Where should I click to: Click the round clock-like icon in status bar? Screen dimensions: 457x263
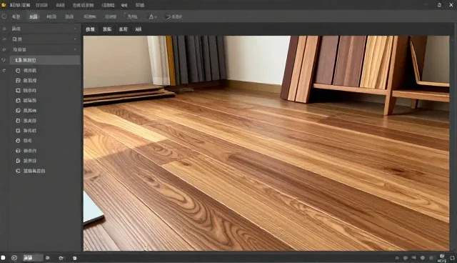pos(14,258)
